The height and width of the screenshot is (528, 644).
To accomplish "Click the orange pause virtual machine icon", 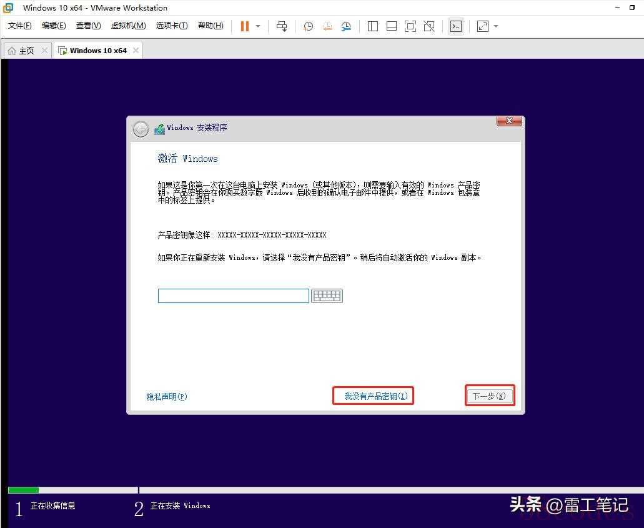I will pyautogui.click(x=244, y=26).
